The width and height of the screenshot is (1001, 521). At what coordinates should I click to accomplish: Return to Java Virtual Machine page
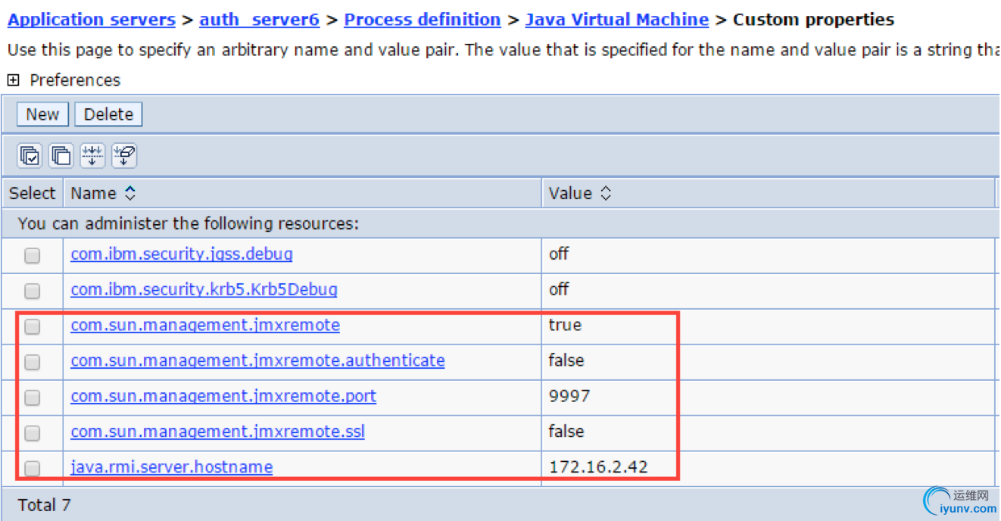coord(616,20)
